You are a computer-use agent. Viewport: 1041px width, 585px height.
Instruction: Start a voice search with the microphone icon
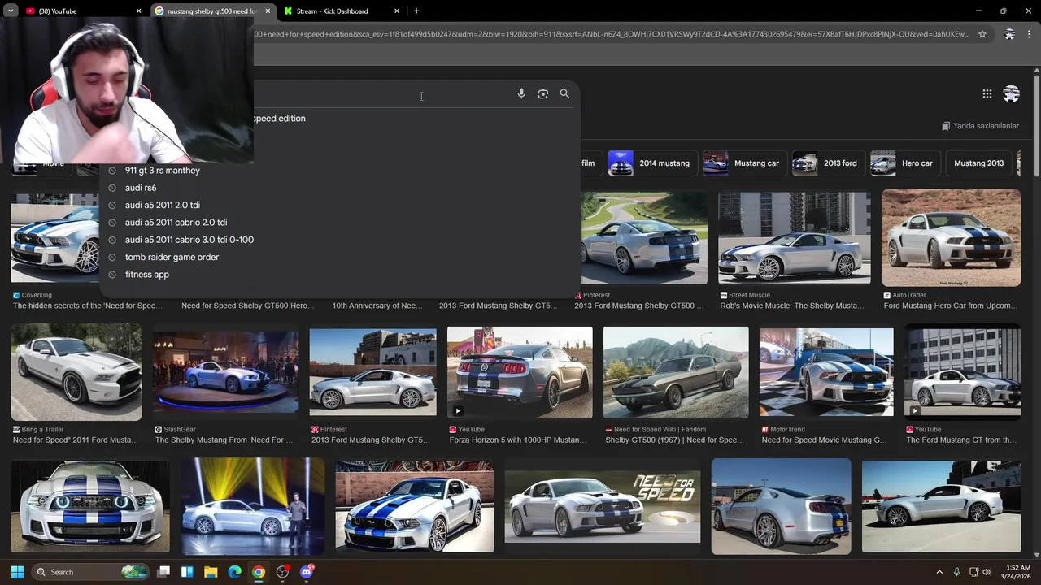pos(521,93)
